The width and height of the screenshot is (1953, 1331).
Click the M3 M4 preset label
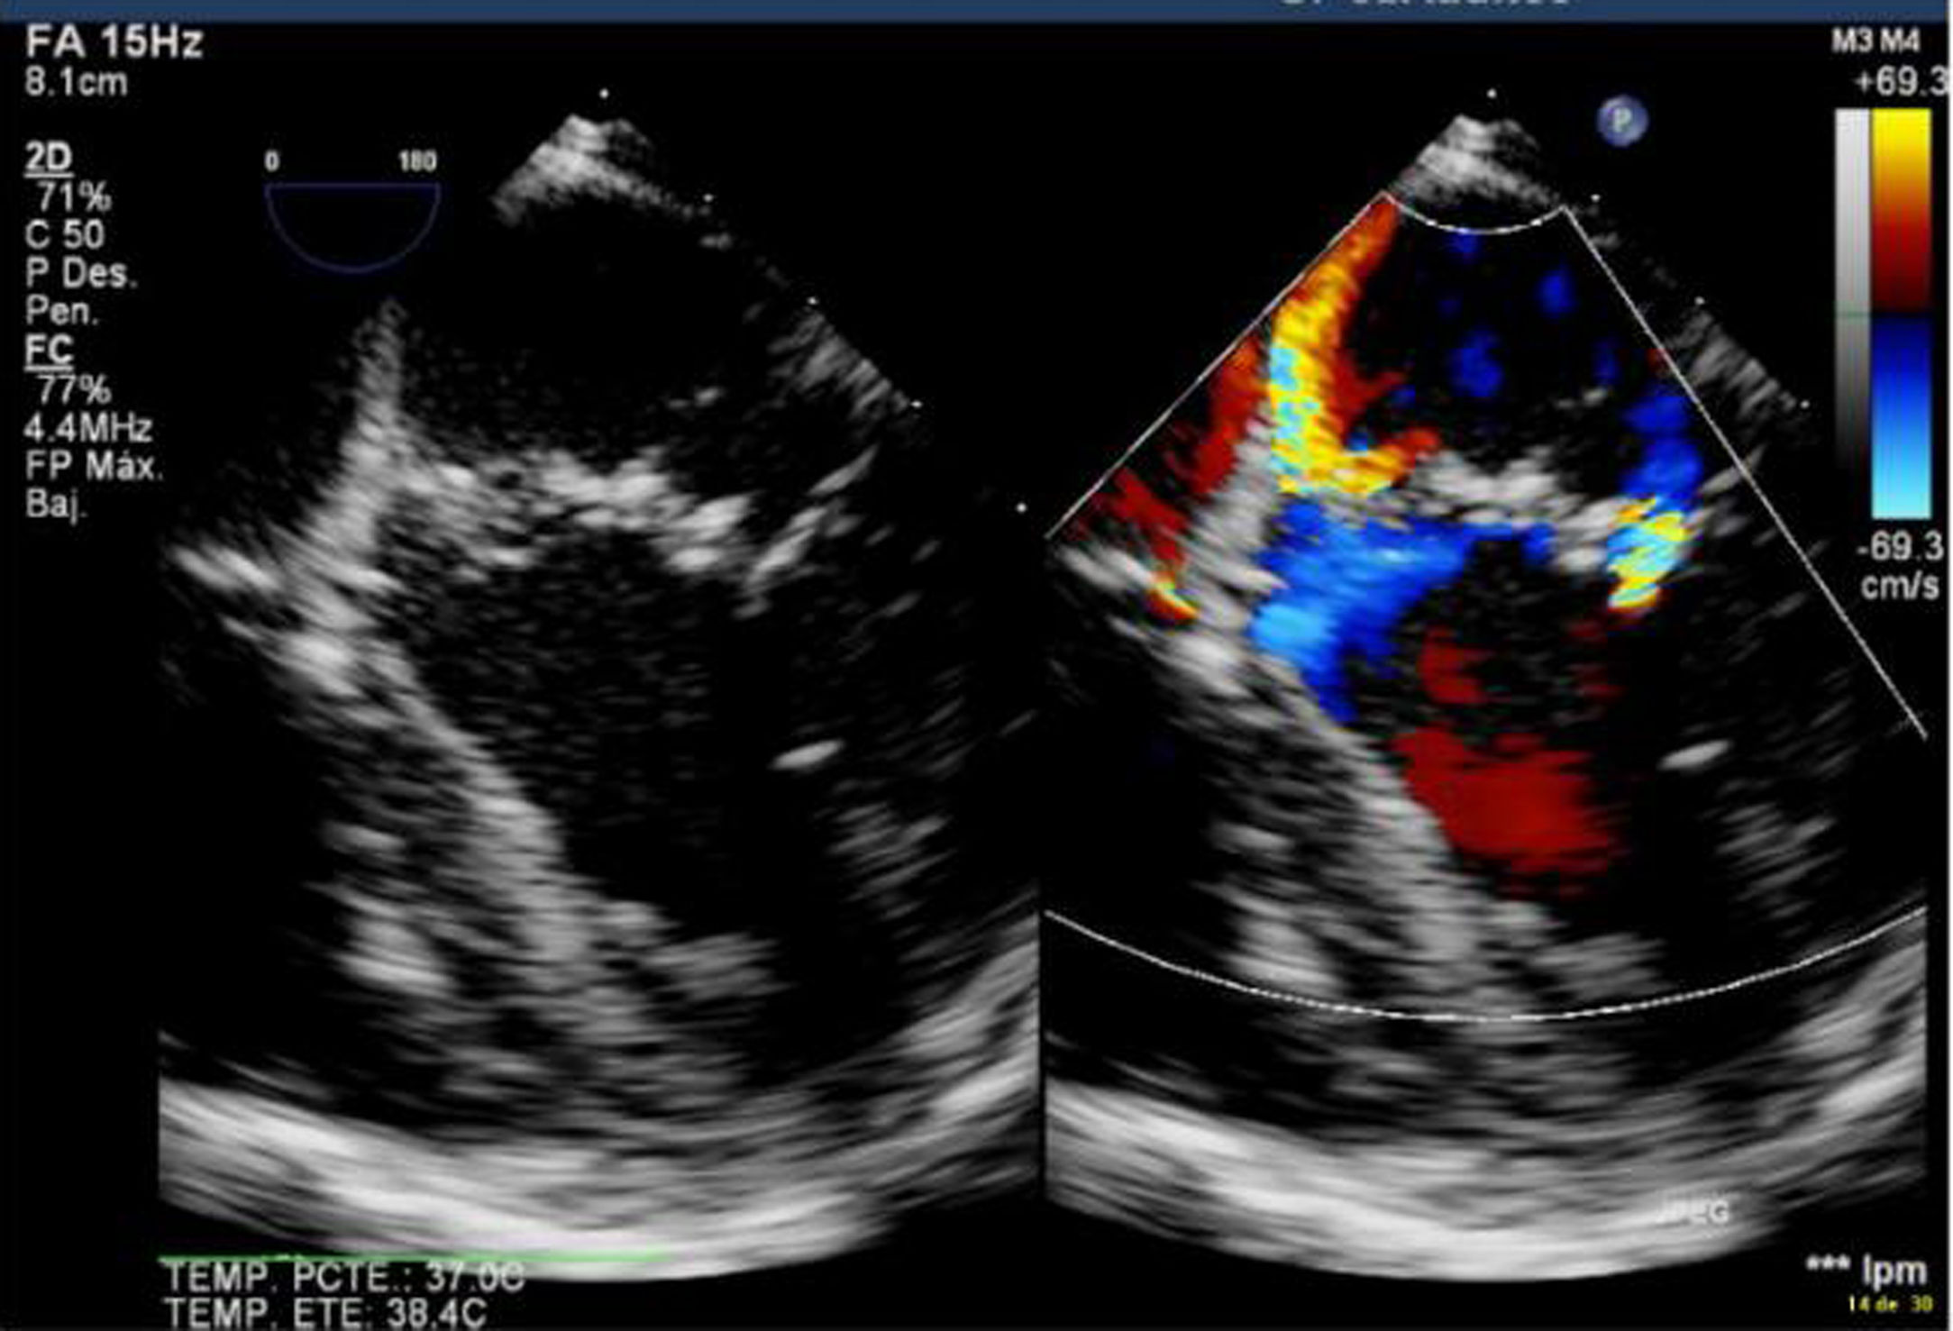click(1875, 41)
